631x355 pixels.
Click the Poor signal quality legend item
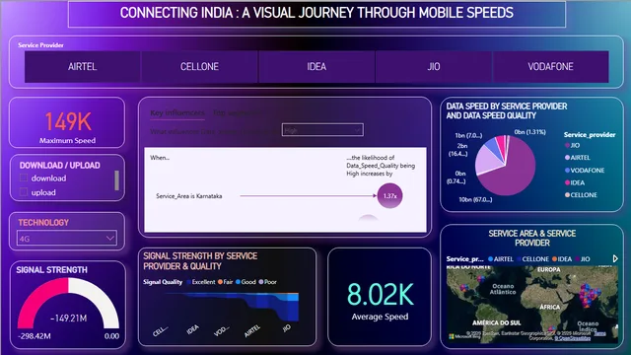point(267,282)
